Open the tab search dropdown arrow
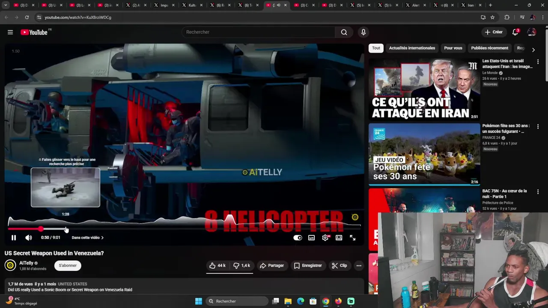Image resolution: width=548 pixels, height=308 pixels. tap(6, 5)
